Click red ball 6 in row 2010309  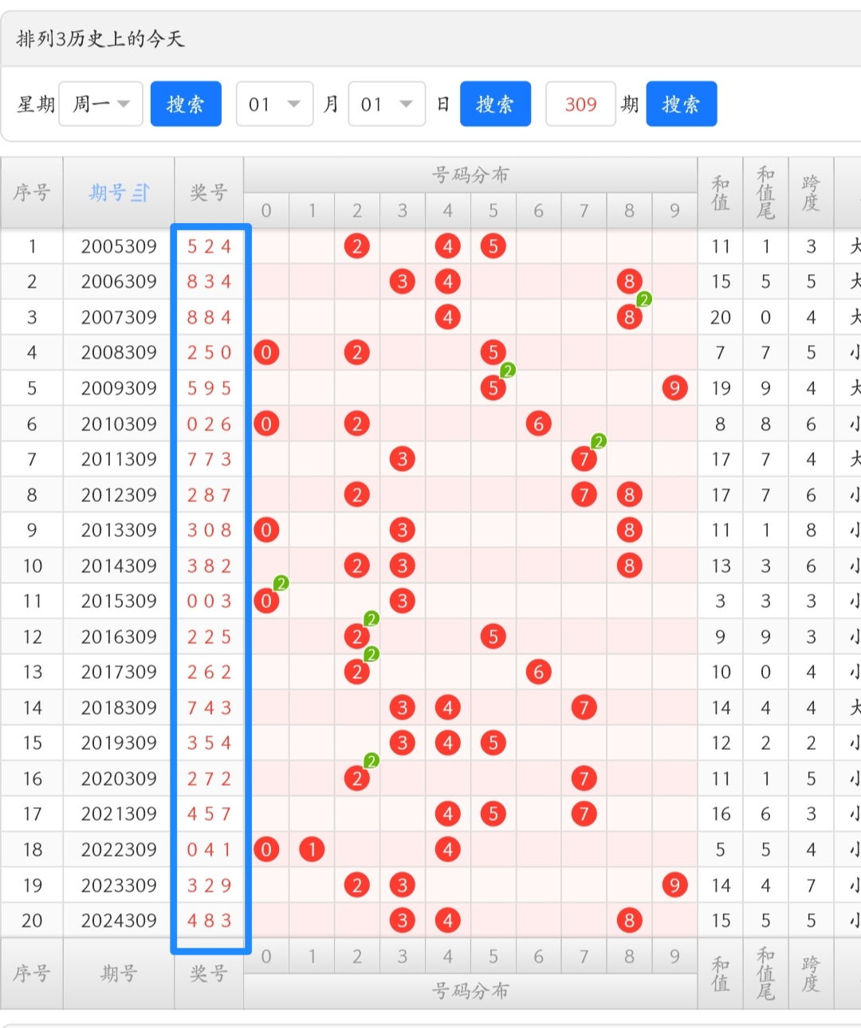(538, 424)
